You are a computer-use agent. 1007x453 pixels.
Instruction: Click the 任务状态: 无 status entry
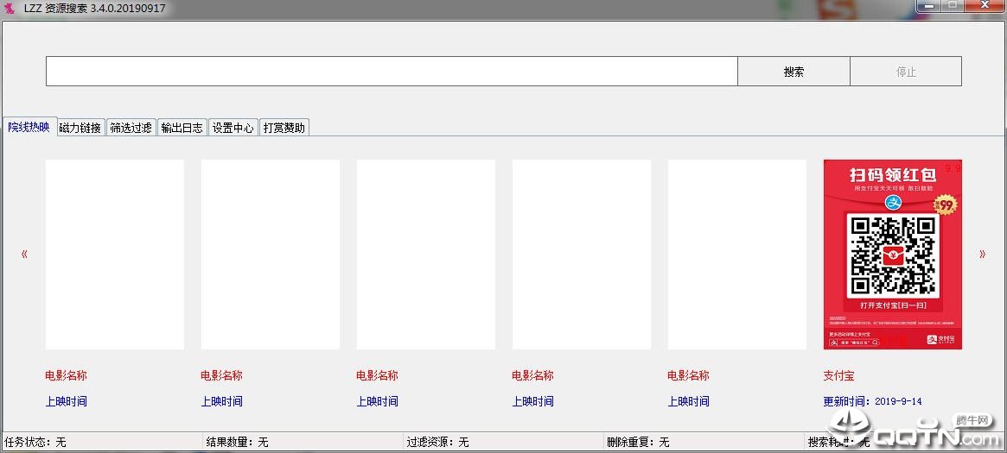pos(35,442)
